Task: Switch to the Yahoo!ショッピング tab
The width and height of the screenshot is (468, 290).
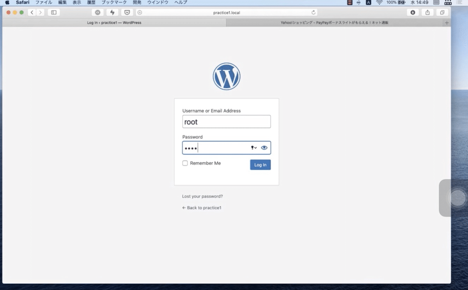Action: (x=335, y=23)
